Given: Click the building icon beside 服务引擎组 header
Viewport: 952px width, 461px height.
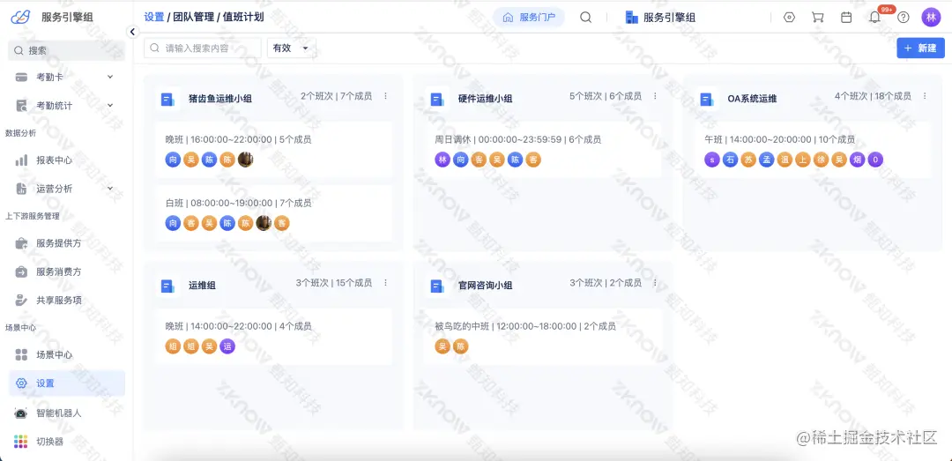Looking at the screenshot, I should pyautogui.click(x=632, y=17).
